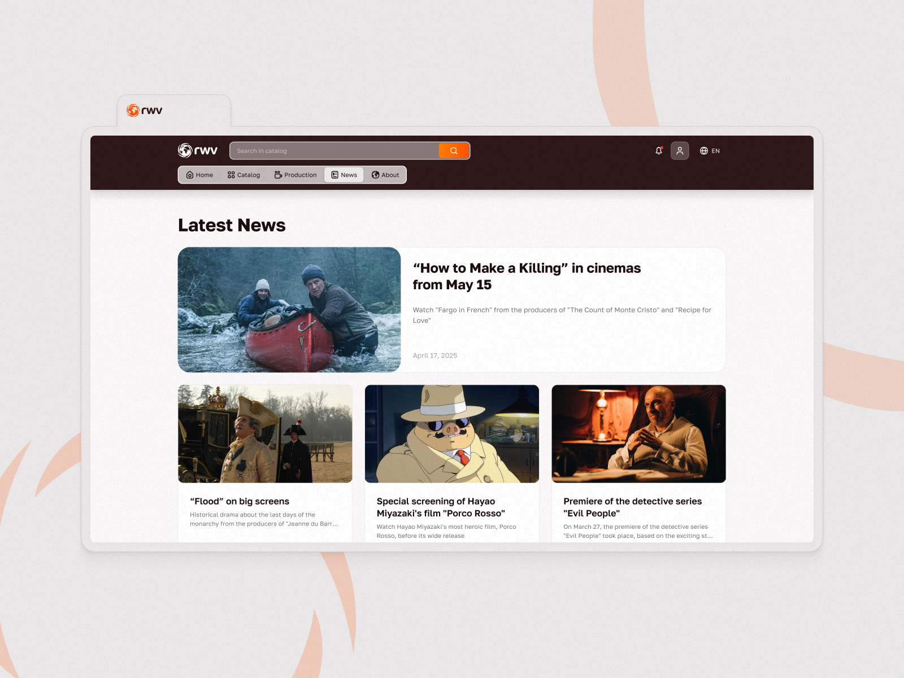This screenshot has width=904, height=678.
Task: Click the "On March 27, the premiere" text
Action: [x=638, y=531]
